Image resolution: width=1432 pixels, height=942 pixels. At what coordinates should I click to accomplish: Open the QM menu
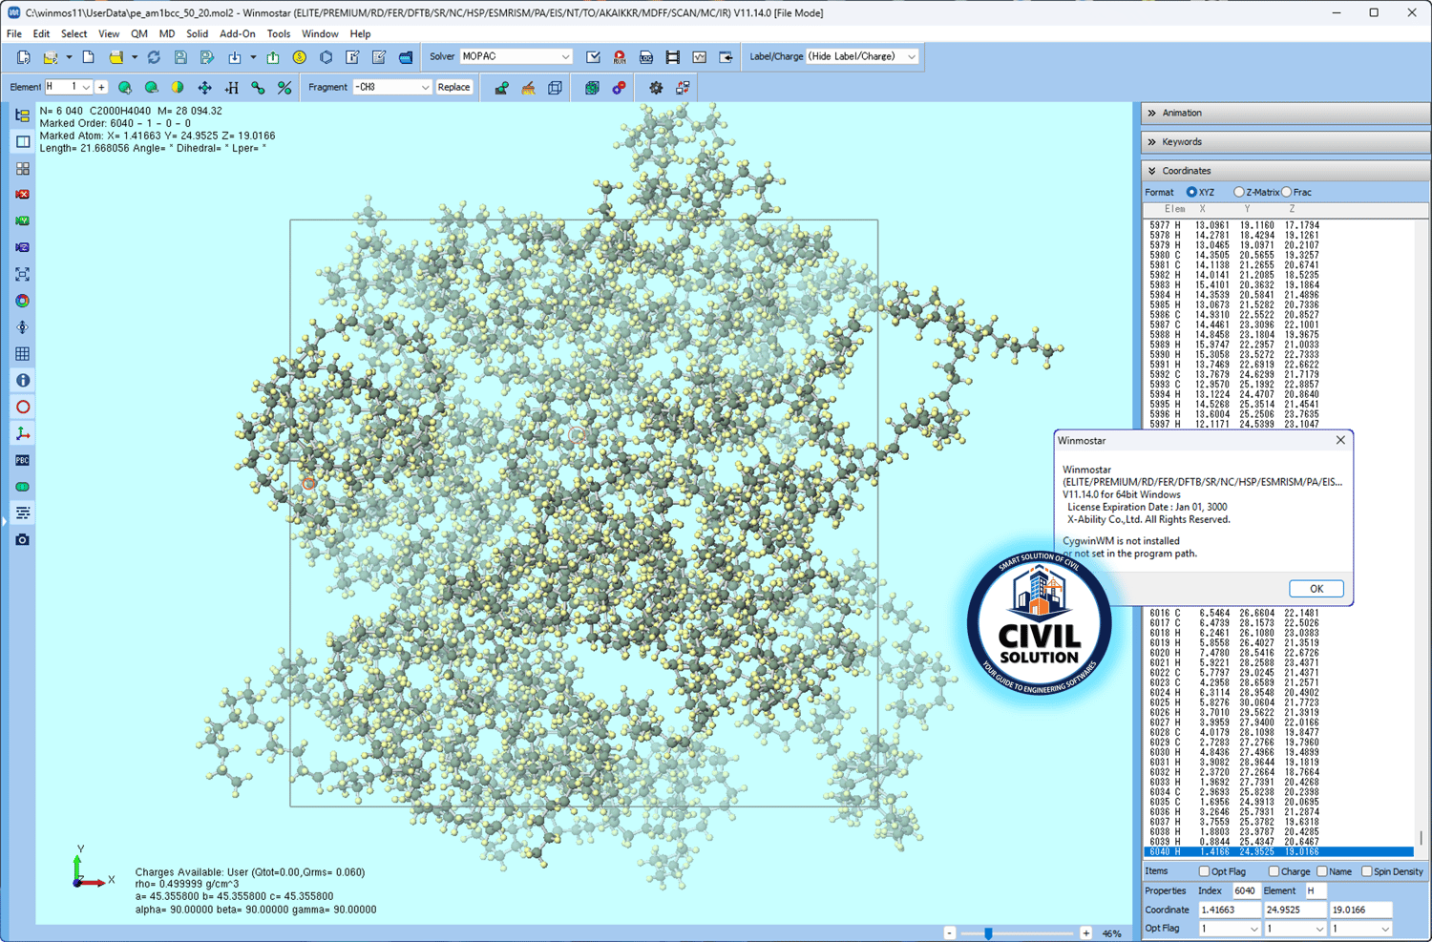pos(139,34)
